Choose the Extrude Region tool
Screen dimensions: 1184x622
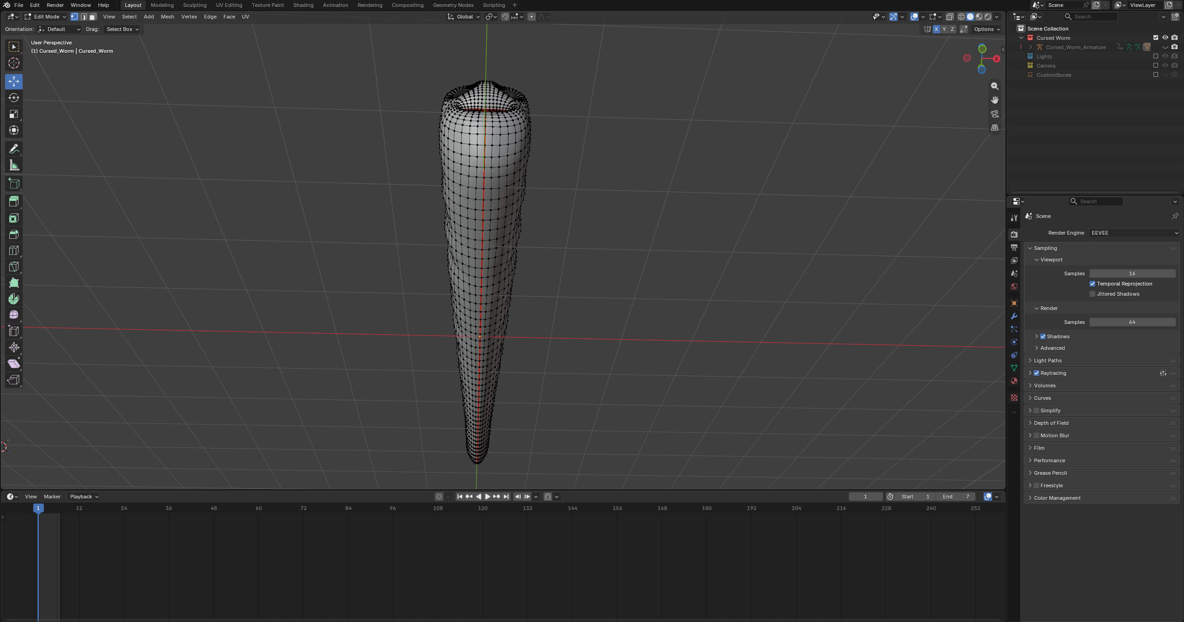click(14, 201)
